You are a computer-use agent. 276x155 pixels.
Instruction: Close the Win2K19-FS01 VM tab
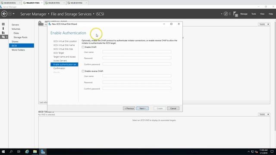pos(42,3)
